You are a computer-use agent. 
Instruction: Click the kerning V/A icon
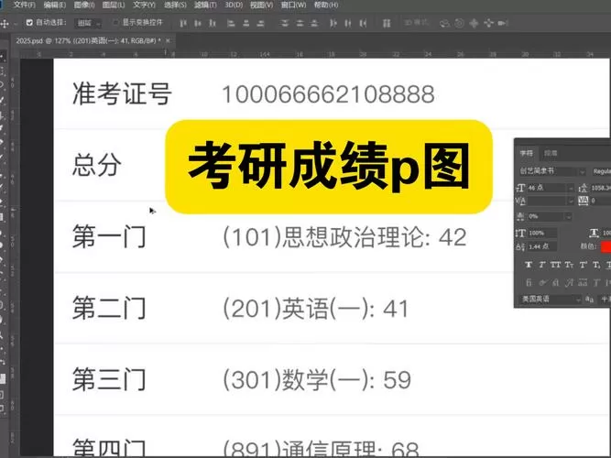[520, 201]
